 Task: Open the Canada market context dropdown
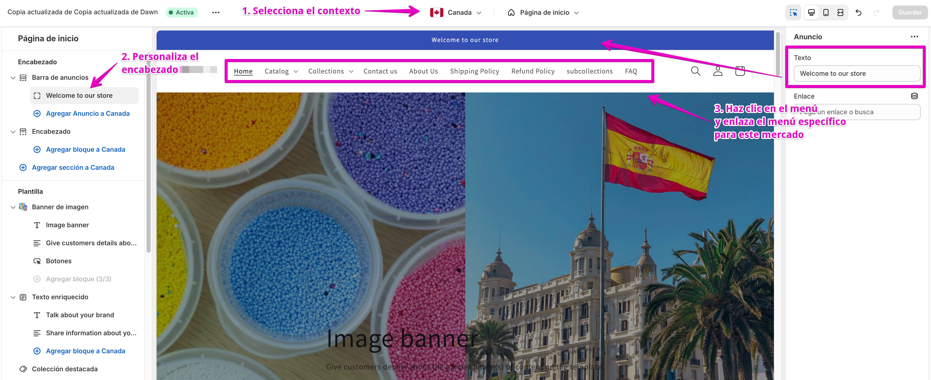point(456,12)
